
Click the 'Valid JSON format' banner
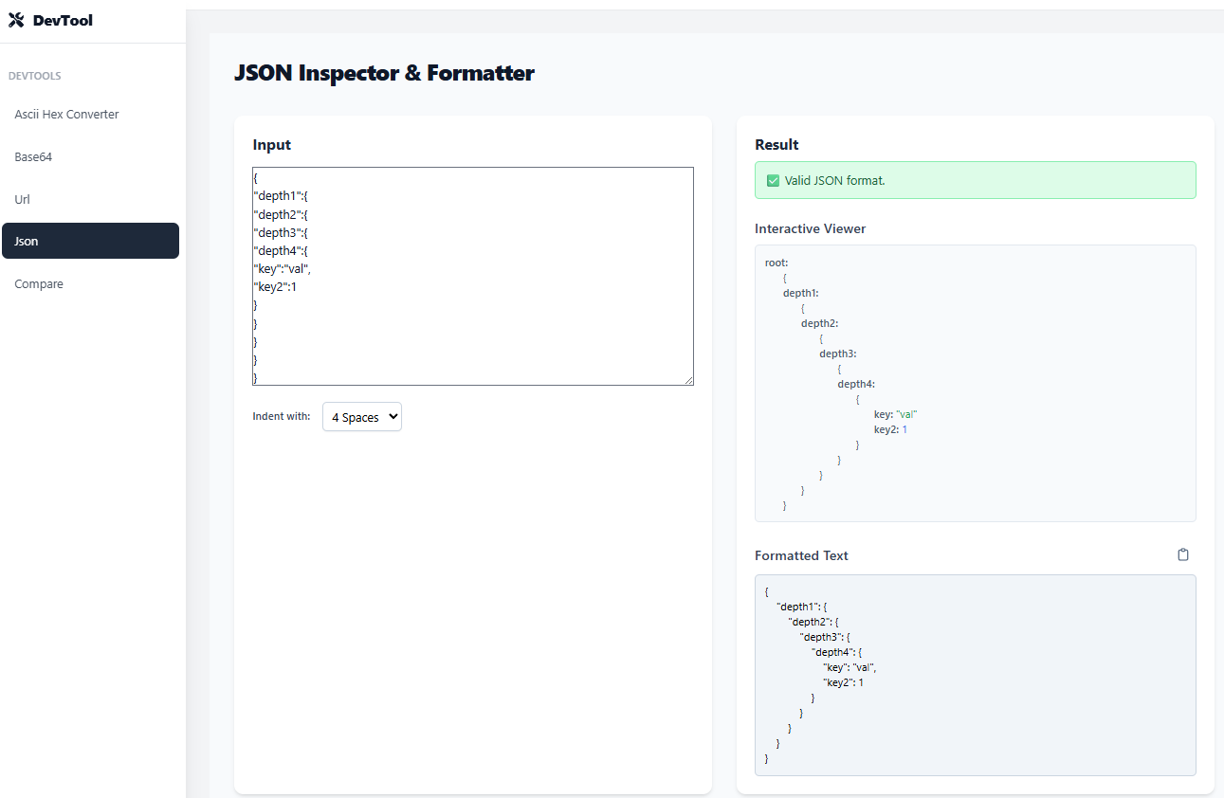(x=976, y=180)
